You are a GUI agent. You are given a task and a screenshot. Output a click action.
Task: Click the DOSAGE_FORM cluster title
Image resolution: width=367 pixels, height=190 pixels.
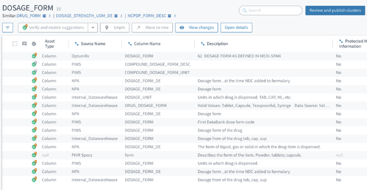click(x=28, y=8)
